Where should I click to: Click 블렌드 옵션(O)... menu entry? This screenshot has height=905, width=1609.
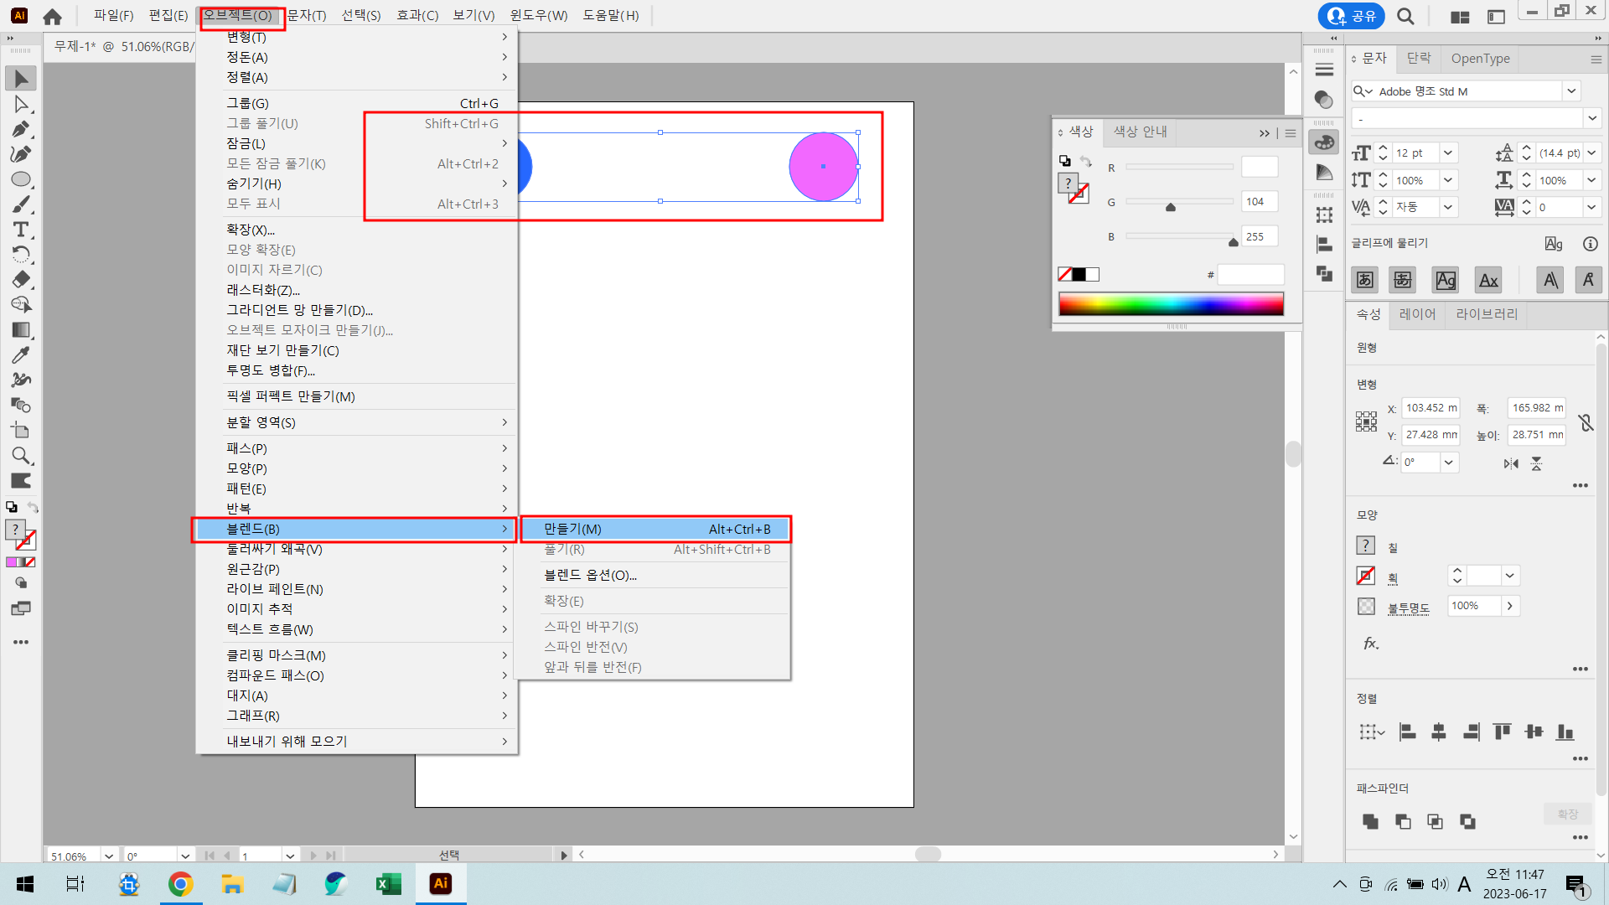[x=591, y=576]
